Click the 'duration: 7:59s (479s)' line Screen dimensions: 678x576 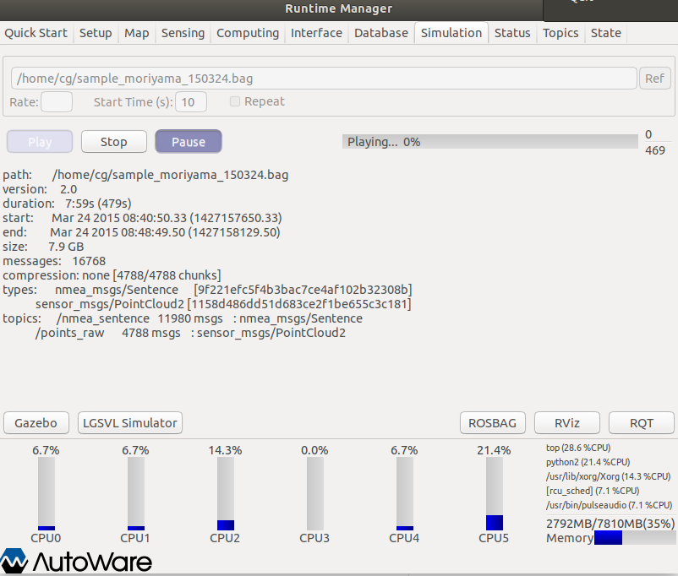pyautogui.click(x=67, y=204)
